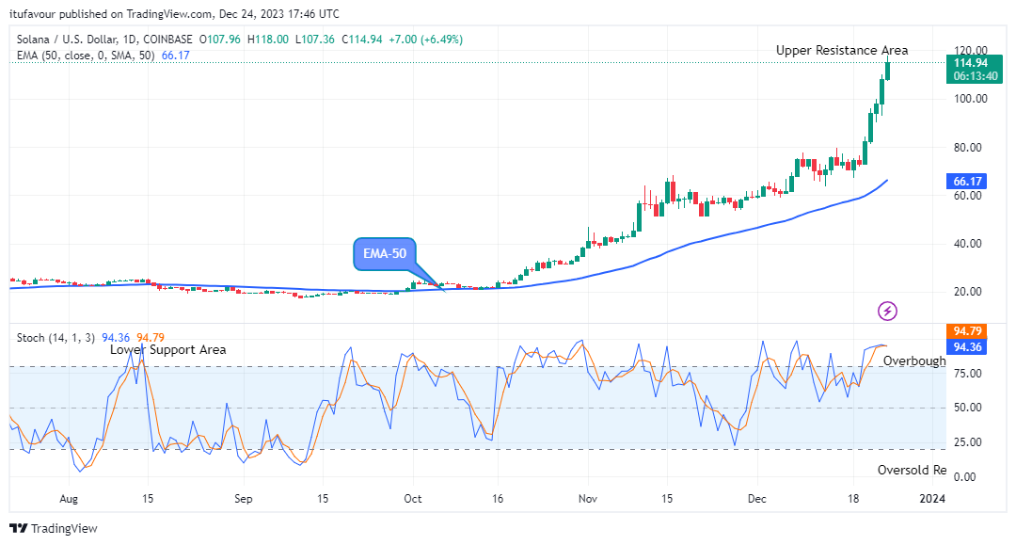Click the 0.00 stochastic axis level

point(965,477)
